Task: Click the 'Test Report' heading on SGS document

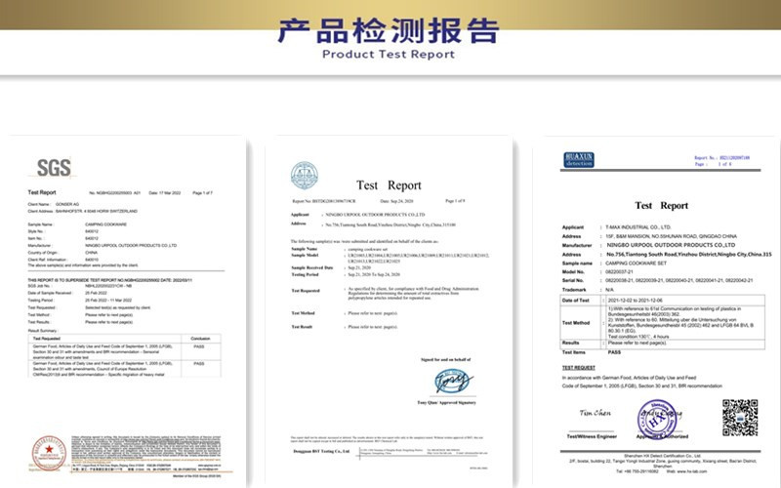Action: pos(42,192)
